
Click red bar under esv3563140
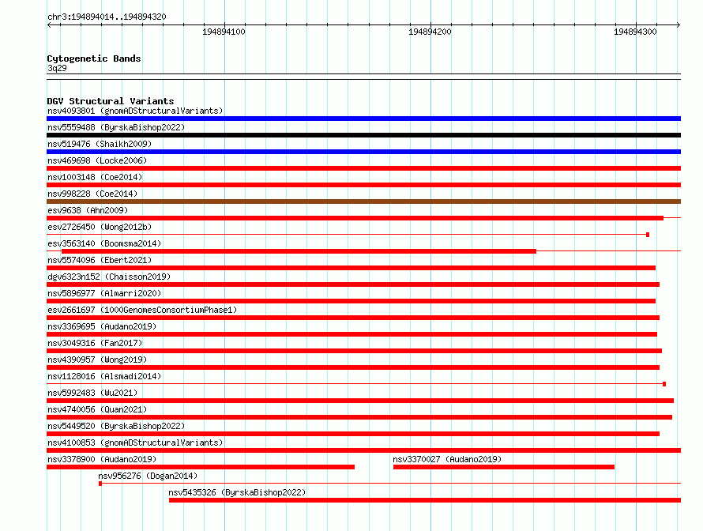pos(299,251)
